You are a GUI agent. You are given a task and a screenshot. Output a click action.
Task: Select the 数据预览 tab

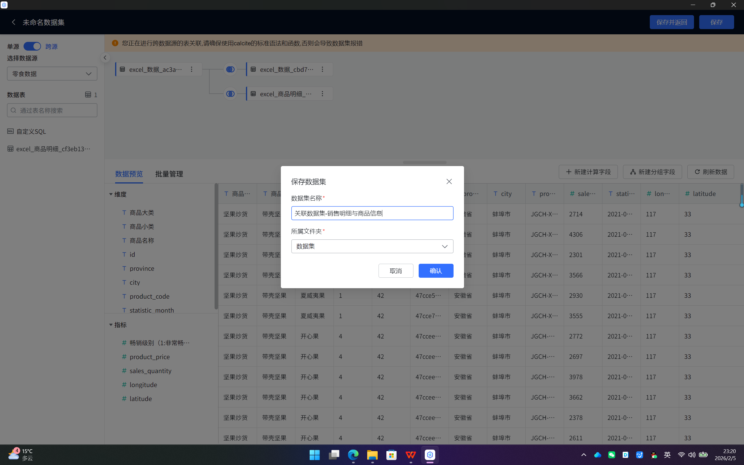tap(129, 174)
